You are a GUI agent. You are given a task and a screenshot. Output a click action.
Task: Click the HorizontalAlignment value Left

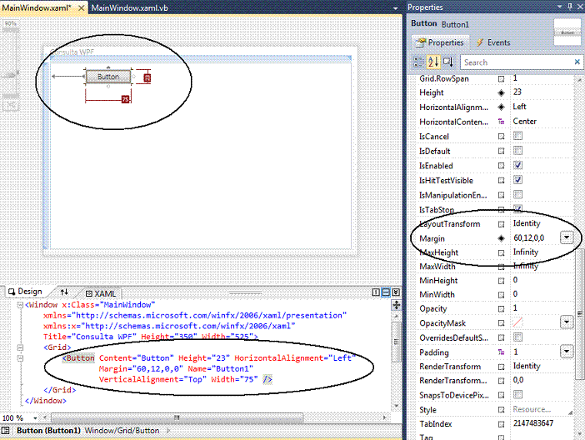click(519, 107)
